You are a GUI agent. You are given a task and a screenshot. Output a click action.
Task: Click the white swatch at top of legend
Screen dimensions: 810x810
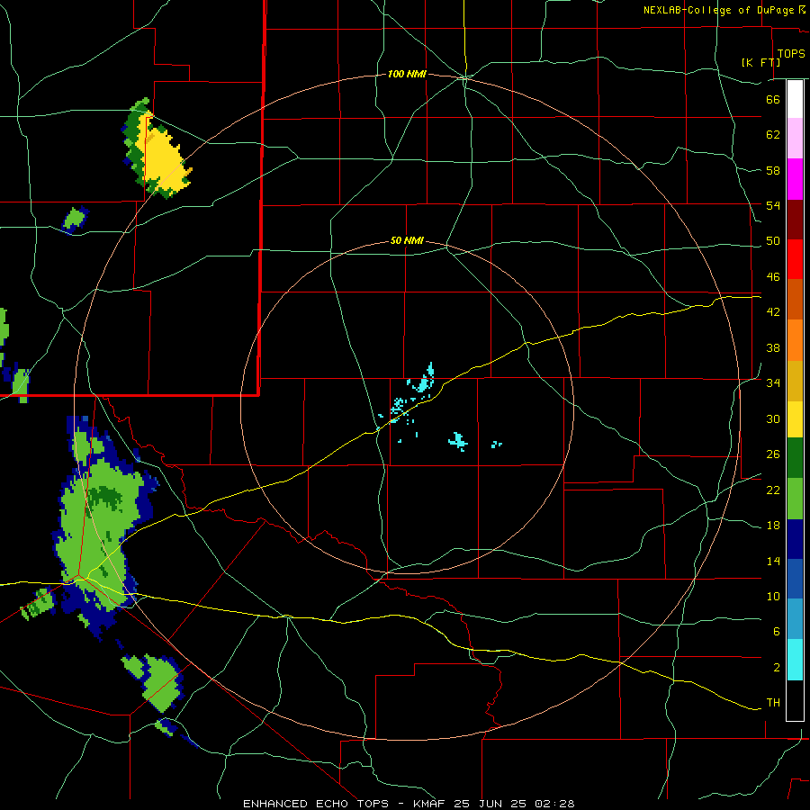point(795,99)
